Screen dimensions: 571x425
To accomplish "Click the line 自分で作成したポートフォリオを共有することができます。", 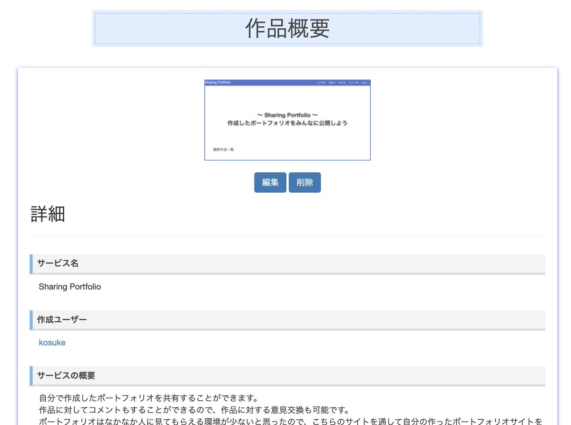I will [148, 398].
